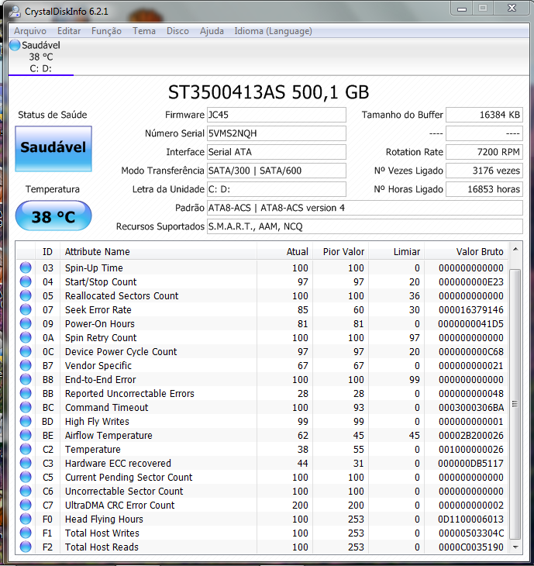Click status circle for Seek Error Rate
The height and width of the screenshot is (566, 534).
click(x=26, y=309)
